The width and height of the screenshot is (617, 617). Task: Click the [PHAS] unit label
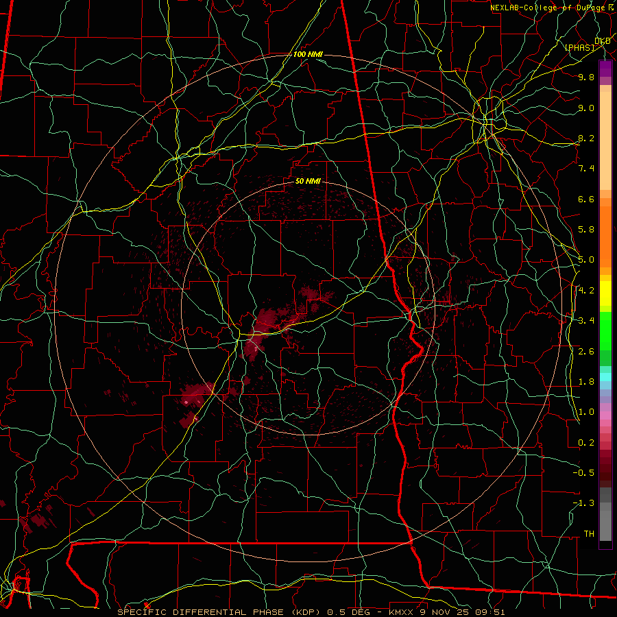coord(579,47)
